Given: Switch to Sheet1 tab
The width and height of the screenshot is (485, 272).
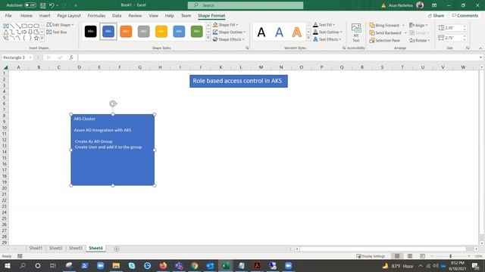Looking at the screenshot, I should (36, 248).
